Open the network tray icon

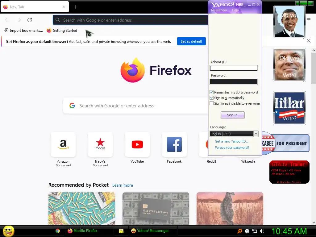(255, 231)
